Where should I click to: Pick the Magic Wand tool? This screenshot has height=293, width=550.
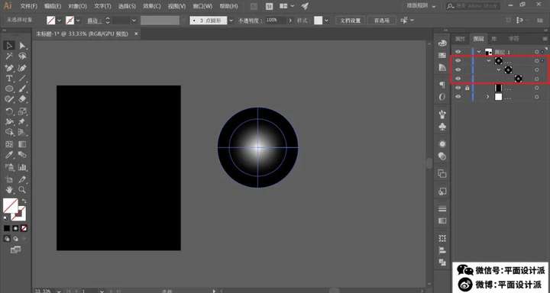click(9, 56)
